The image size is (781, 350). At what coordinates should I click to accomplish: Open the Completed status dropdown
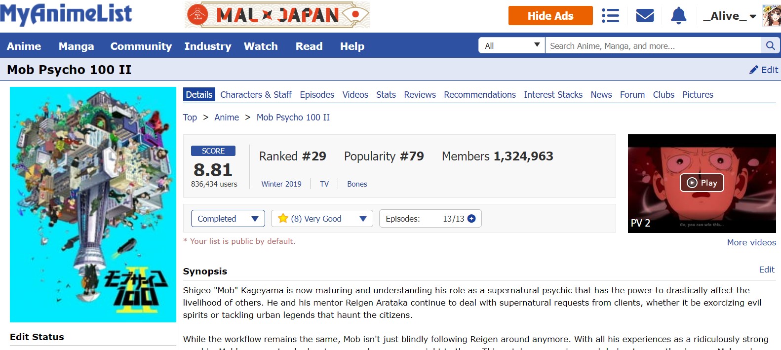pos(228,219)
